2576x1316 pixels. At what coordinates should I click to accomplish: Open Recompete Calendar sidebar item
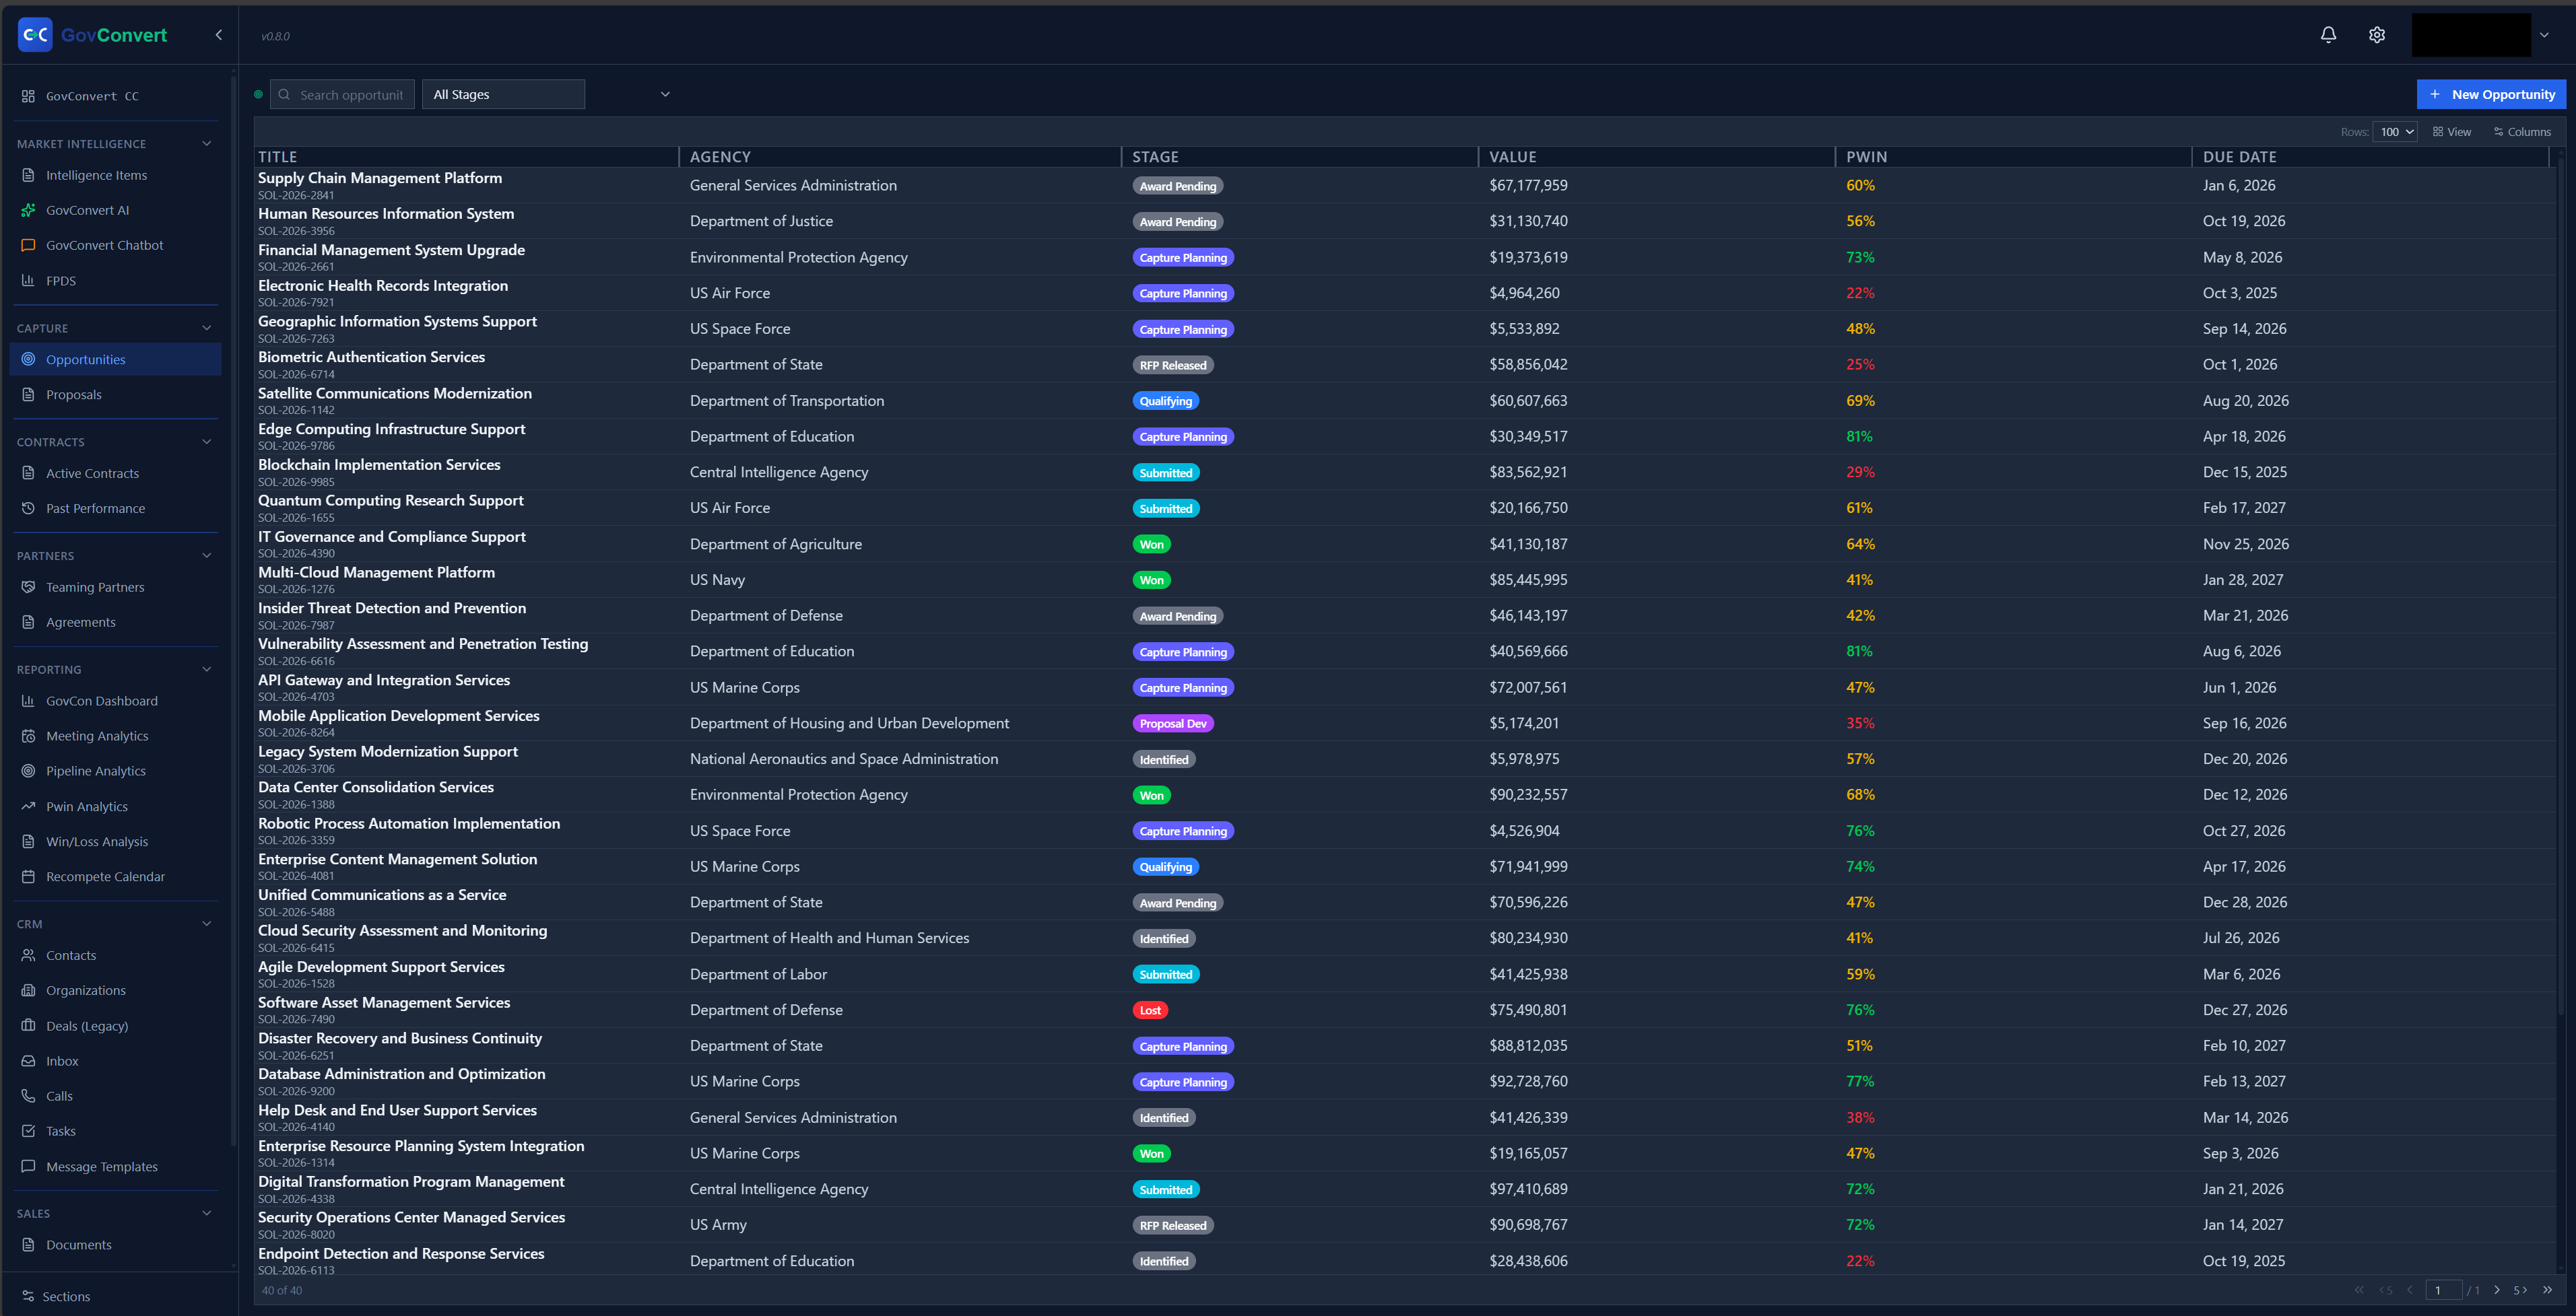pyautogui.click(x=105, y=876)
